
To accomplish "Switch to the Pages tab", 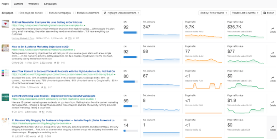I will click(5, 4).
